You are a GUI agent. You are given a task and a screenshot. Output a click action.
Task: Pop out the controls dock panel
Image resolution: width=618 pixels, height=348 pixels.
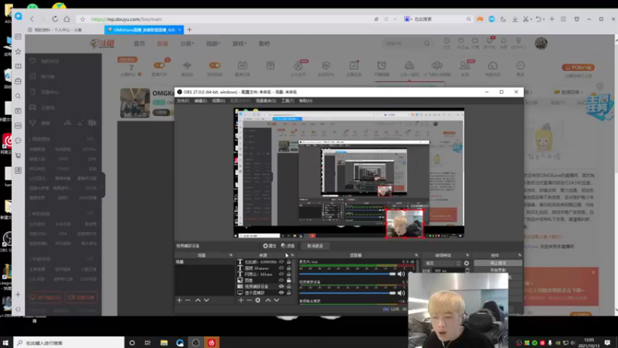tap(519, 255)
